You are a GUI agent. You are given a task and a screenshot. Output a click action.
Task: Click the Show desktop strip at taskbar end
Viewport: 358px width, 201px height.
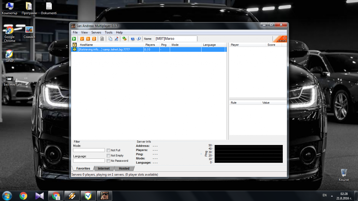pos(356,196)
